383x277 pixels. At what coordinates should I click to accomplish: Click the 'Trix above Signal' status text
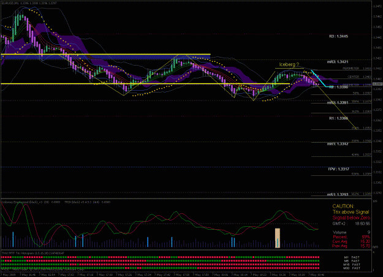[351, 212]
